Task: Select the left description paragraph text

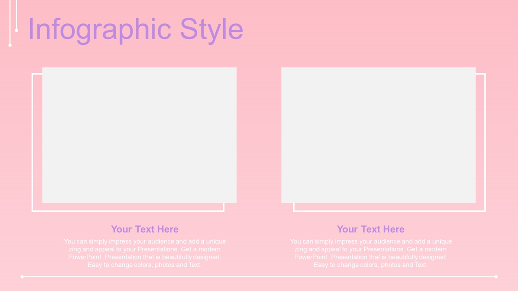Action: [145, 253]
